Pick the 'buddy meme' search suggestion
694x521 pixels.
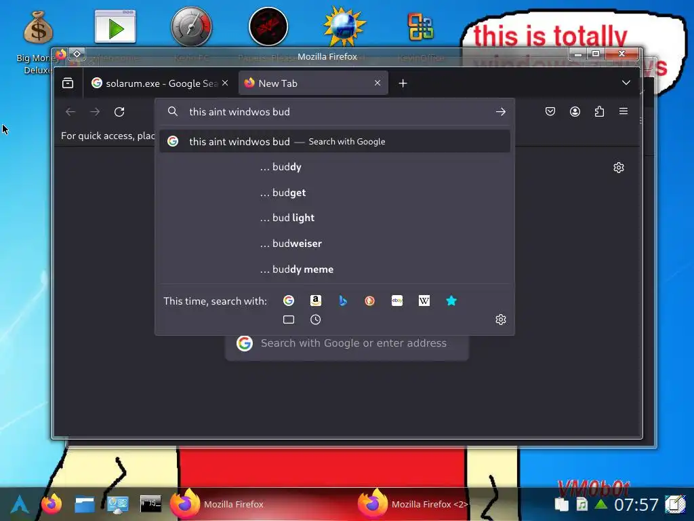(335, 269)
